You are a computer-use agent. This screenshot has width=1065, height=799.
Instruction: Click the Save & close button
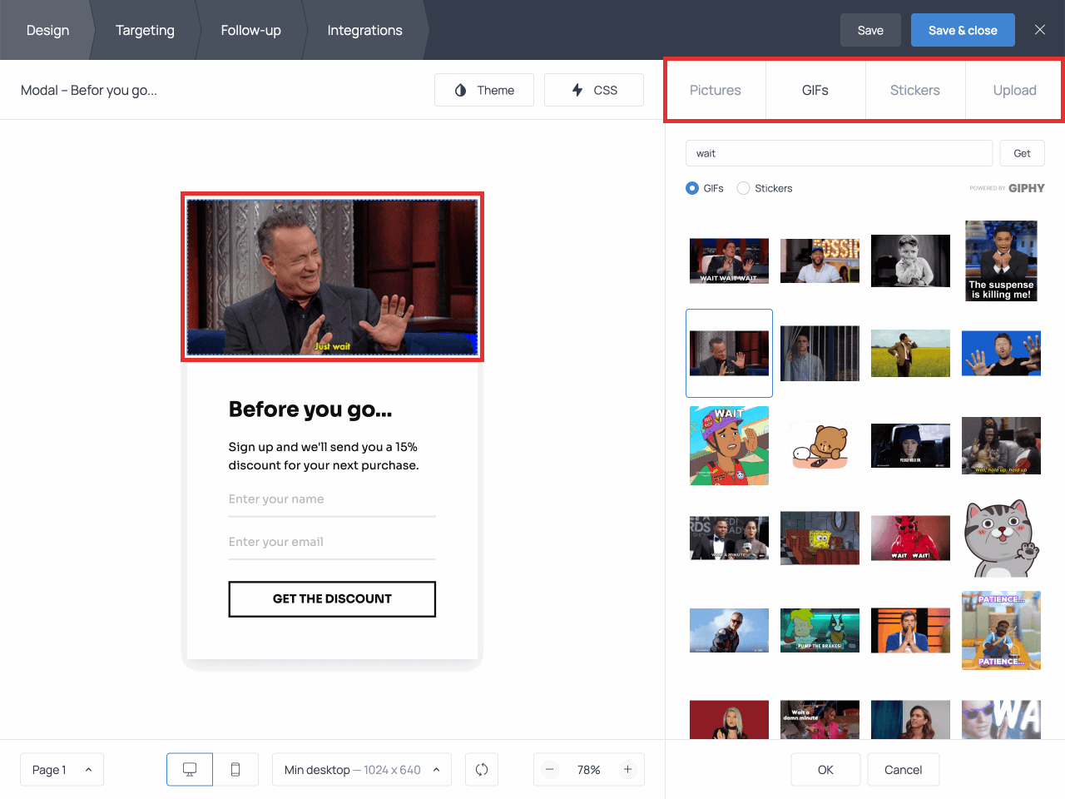963,30
